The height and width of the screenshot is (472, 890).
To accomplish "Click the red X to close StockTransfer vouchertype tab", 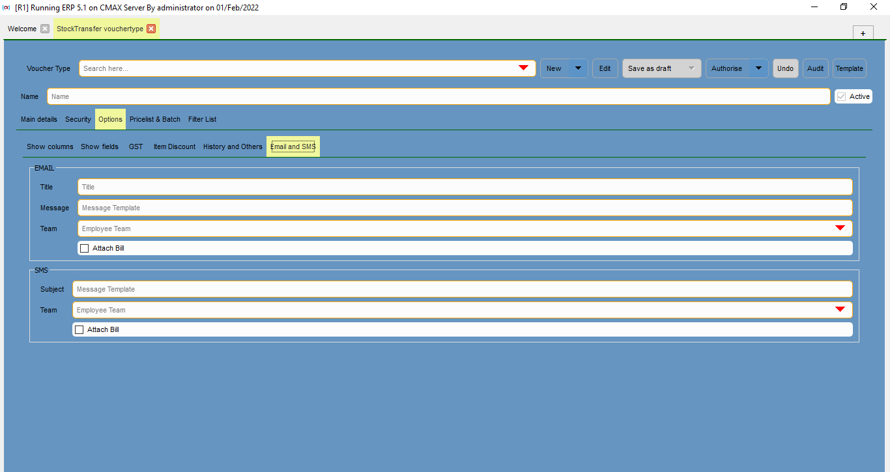I will pyautogui.click(x=151, y=29).
